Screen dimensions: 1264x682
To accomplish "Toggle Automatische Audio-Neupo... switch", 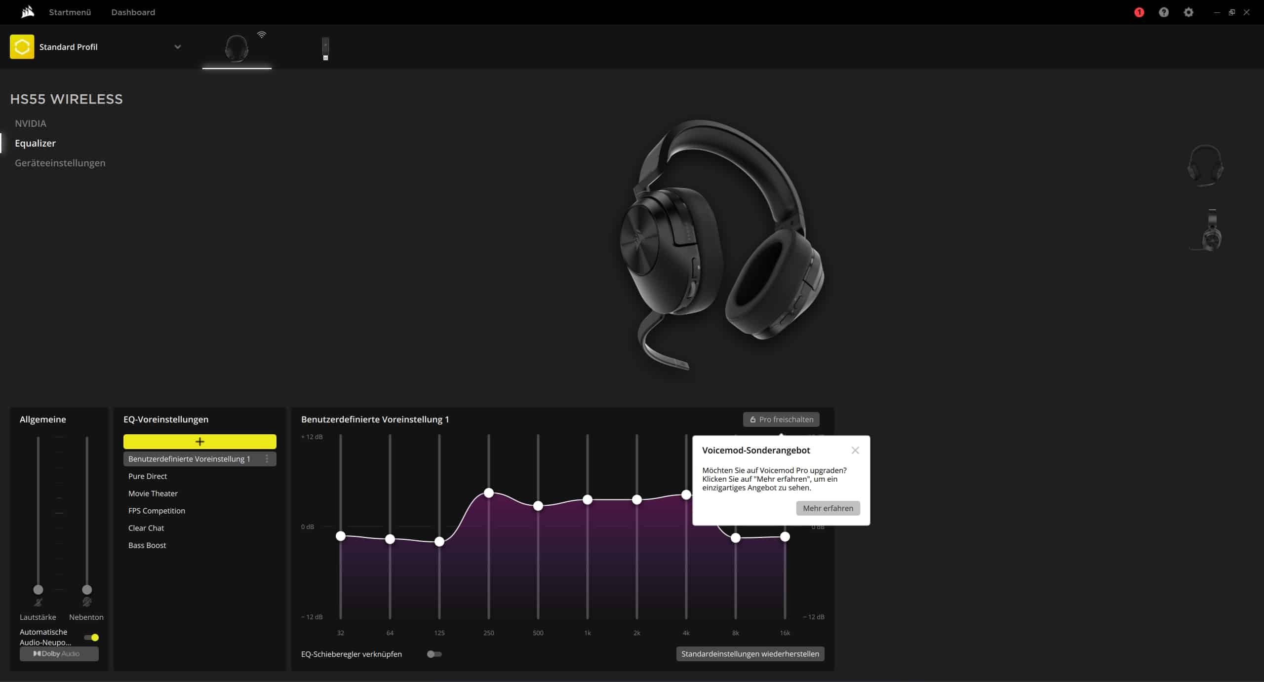I will [x=91, y=637].
